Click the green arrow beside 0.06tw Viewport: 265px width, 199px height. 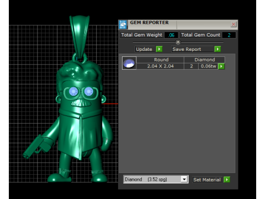click(x=221, y=66)
